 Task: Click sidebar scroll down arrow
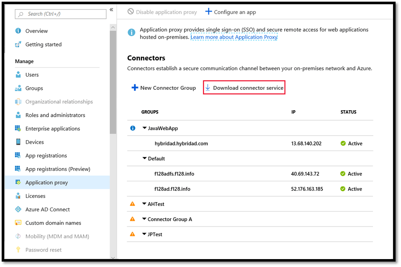(x=113, y=257)
